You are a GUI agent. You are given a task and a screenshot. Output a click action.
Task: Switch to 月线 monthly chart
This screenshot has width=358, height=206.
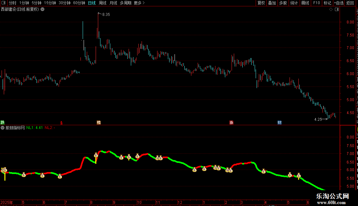113,3
